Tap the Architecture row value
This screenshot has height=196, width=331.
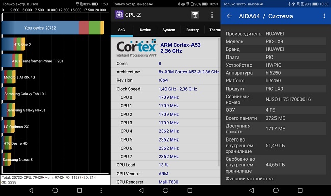189,72
